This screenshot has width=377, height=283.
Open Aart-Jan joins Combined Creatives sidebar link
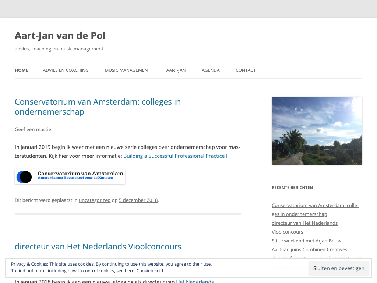[309, 249]
